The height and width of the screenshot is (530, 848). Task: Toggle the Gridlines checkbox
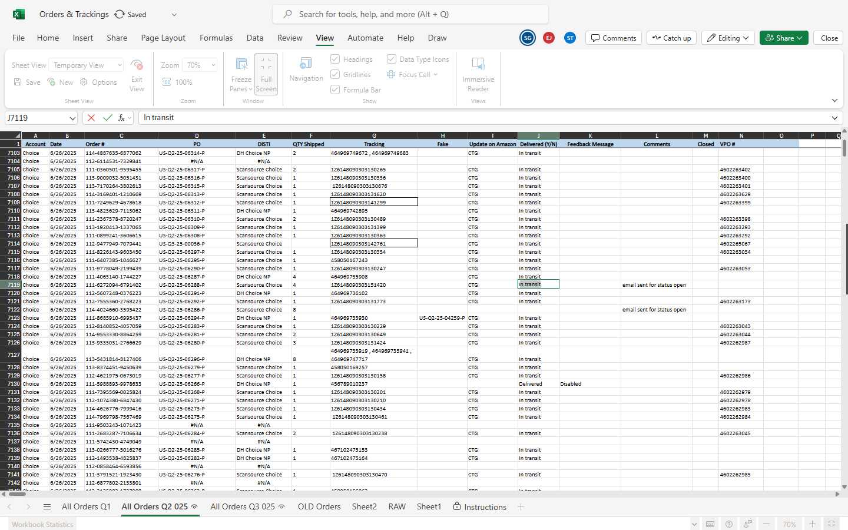(x=335, y=74)
